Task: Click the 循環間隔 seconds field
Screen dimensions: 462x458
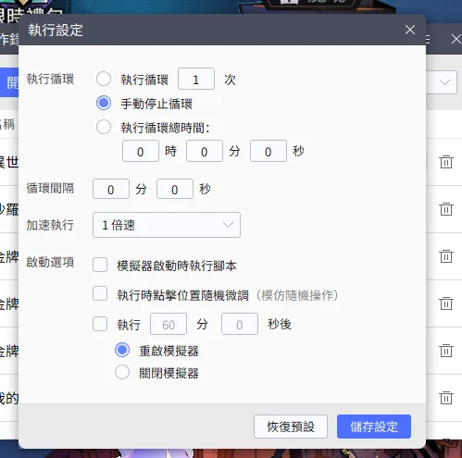Action: click(x=175, y=189)
